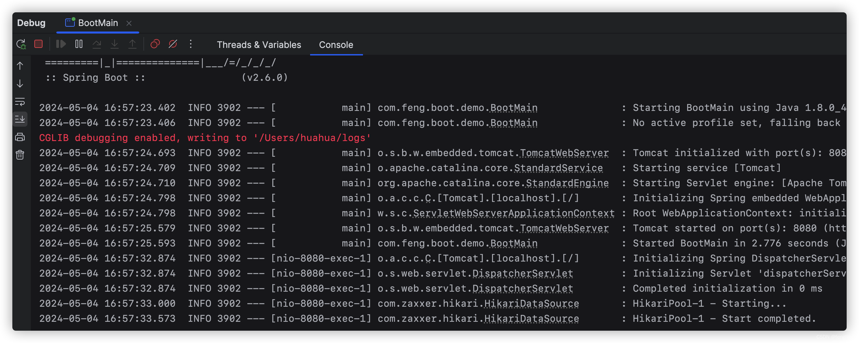Clear all console output with trash icon
This screenshot has height=343, width=859.
[x=20, y=155]
